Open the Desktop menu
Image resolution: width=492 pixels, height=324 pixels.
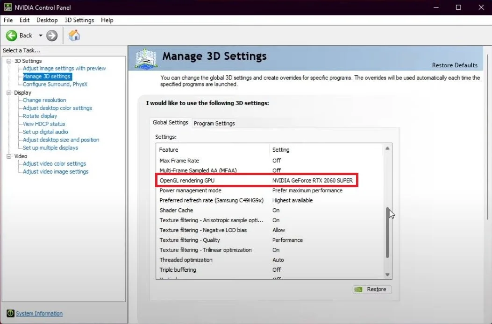point(47,20)
